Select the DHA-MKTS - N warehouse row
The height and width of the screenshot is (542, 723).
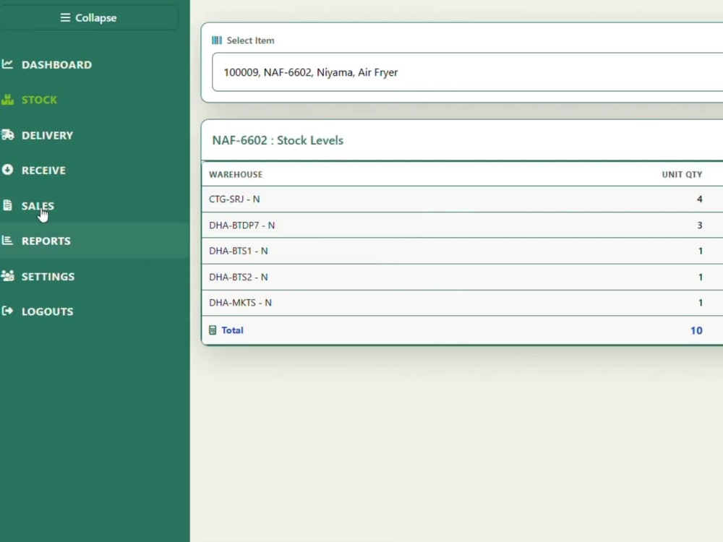click(463, 302)
